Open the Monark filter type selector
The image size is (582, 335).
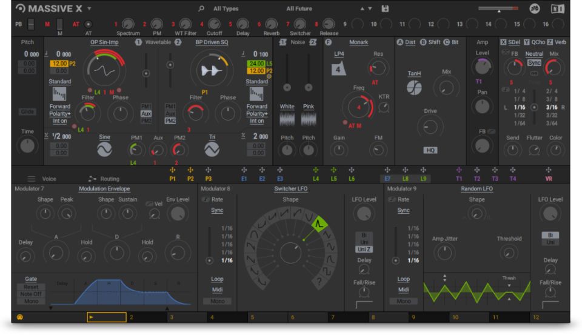pyautogui.click(x=359, y=42)
